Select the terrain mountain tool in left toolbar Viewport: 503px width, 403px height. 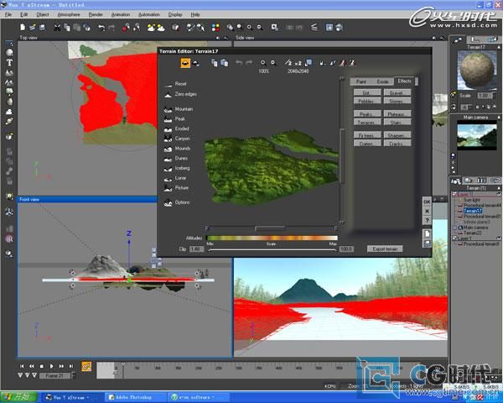click(x=9, y=73)
